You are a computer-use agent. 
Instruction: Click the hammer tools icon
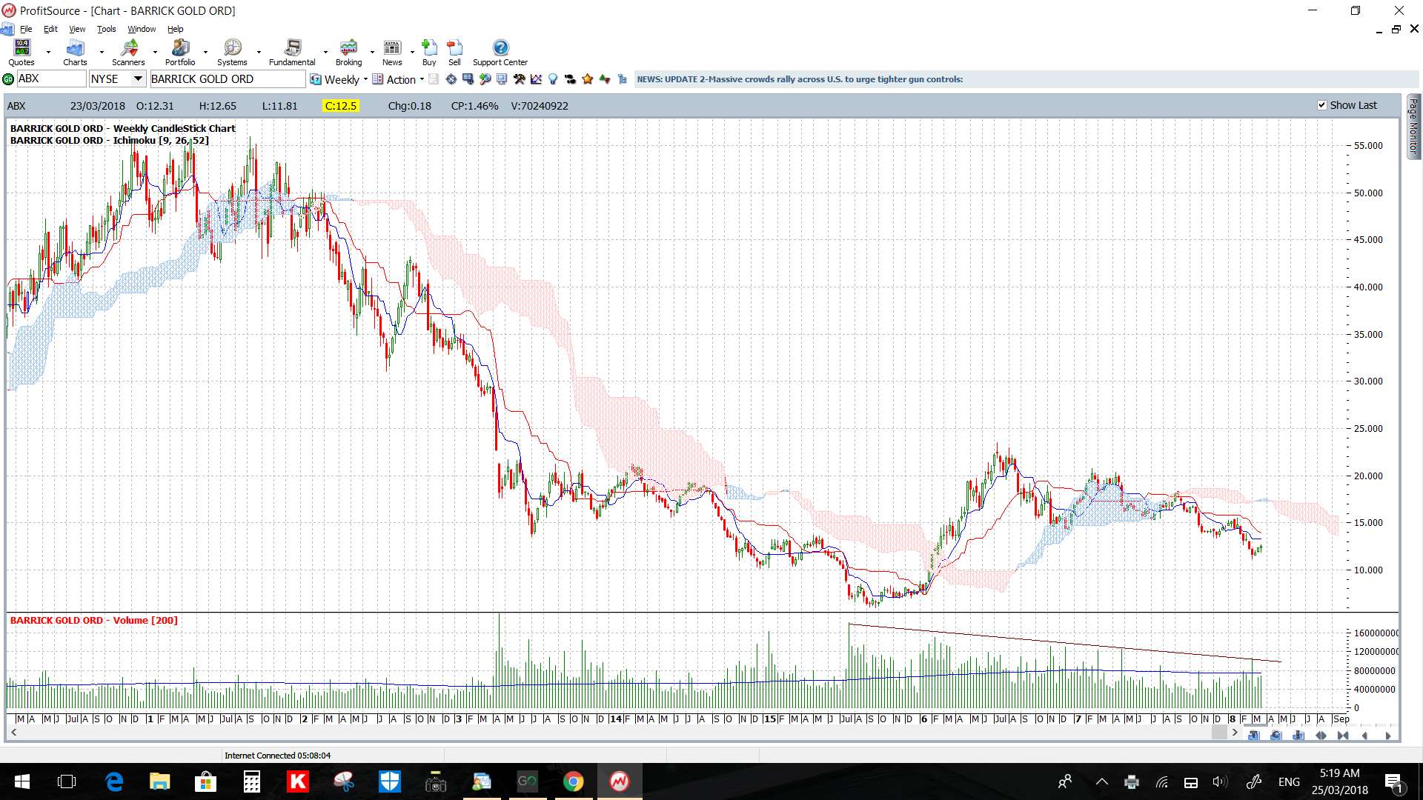pos(519,79)
